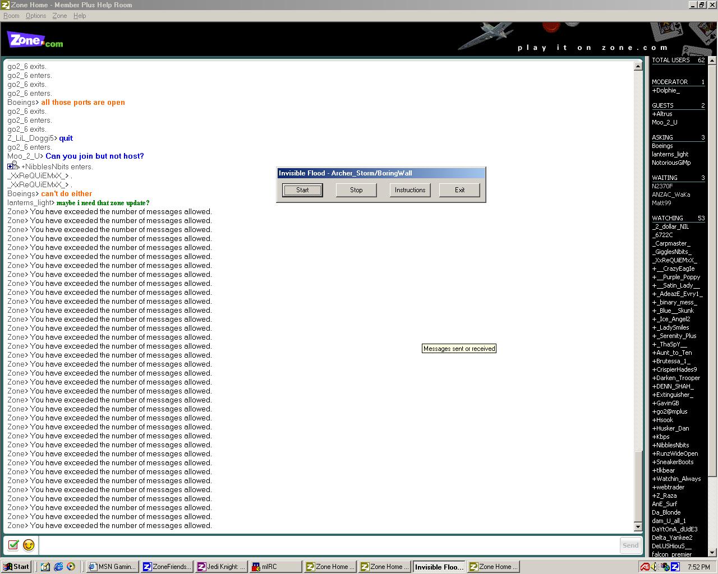Select Moo_2_U in user list

tap(665, 122)
